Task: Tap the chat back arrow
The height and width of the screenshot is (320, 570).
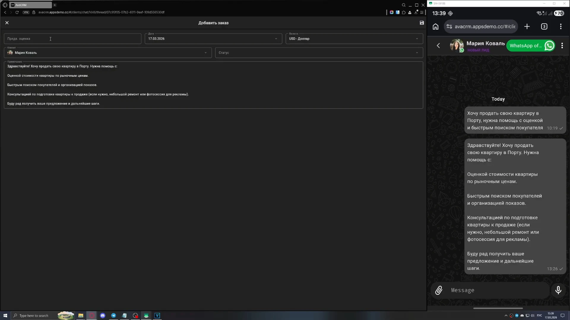Action: pos(438,46)
